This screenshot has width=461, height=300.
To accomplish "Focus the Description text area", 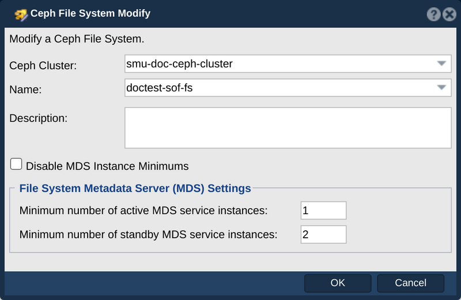I will [x=288, y=127].
